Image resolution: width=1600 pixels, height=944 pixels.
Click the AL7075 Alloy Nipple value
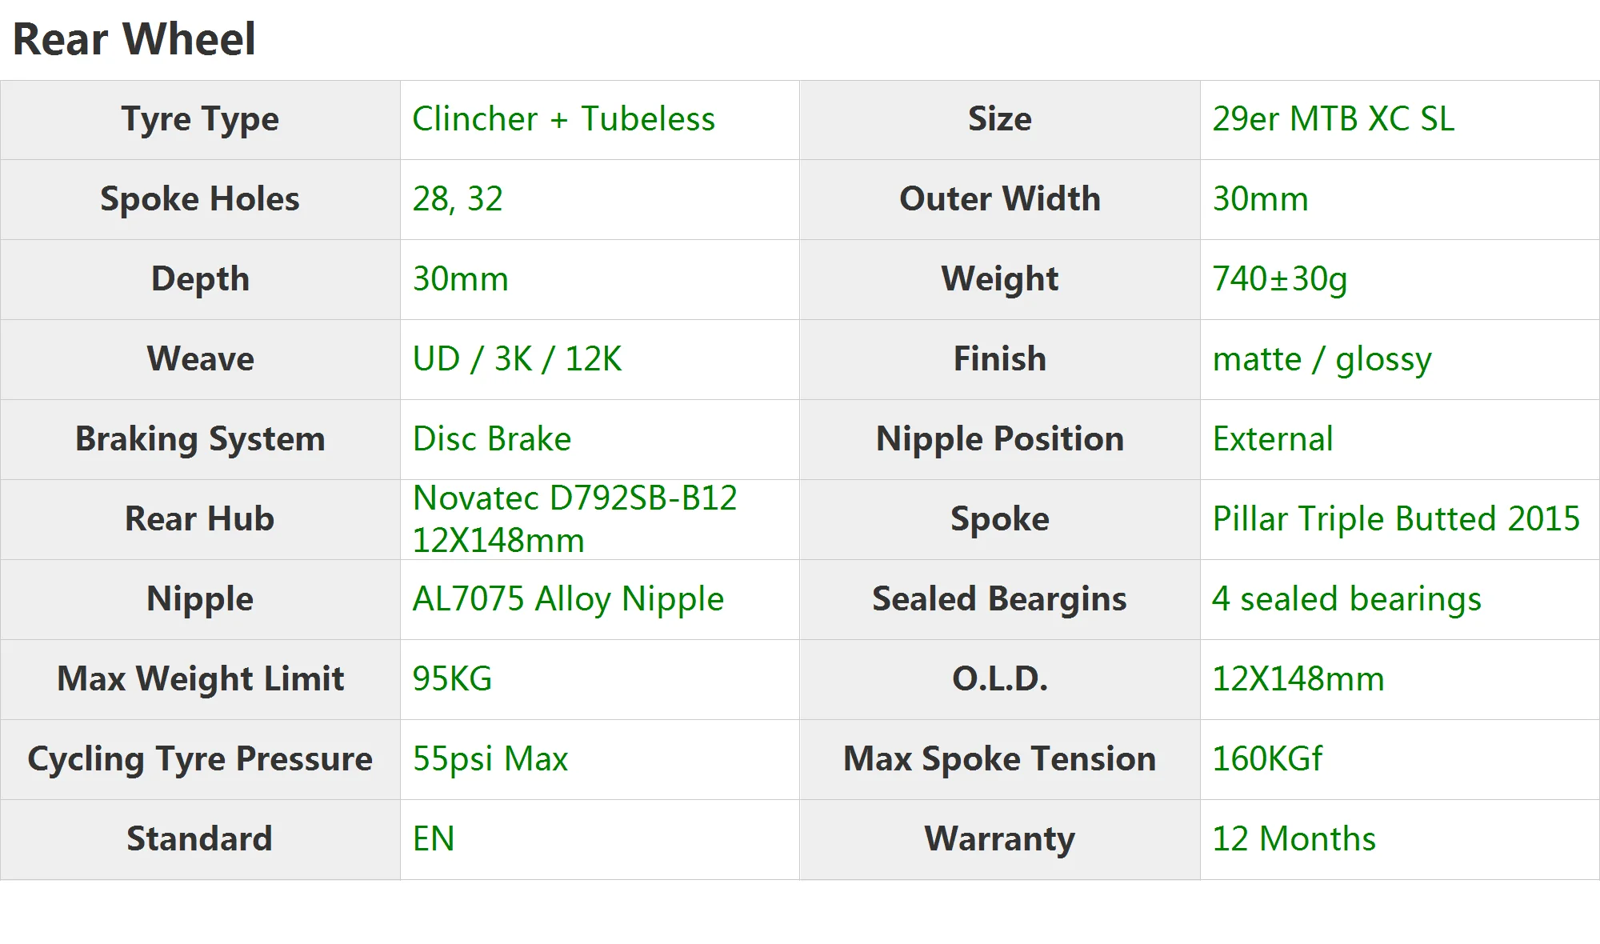[x=567, y=599]
